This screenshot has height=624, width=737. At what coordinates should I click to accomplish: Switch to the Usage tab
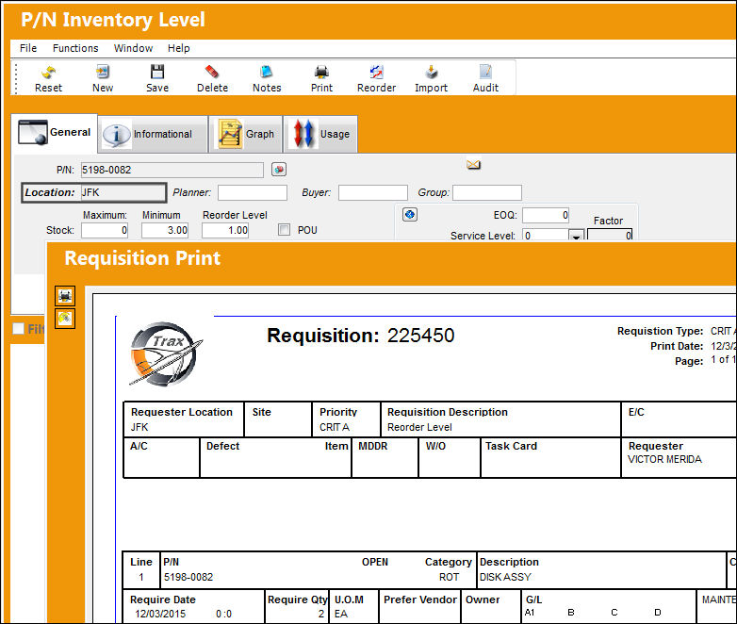point(320,134)
